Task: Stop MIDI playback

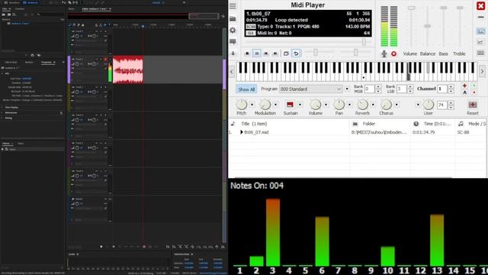Action: 247,53
